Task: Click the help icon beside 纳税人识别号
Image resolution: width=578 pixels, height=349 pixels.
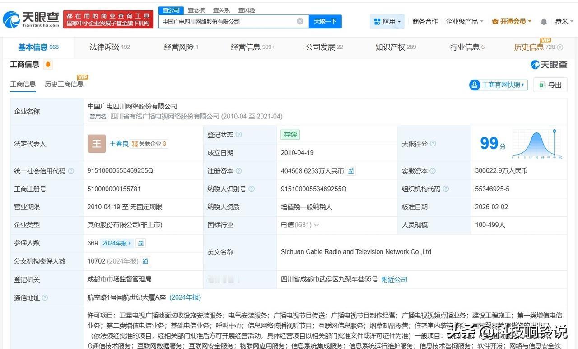Action: coord(252,189)
